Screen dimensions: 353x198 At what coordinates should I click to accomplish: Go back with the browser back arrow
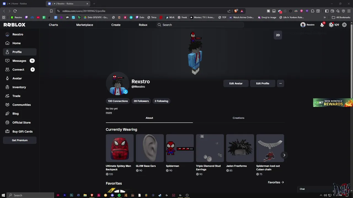click(4, 11)
